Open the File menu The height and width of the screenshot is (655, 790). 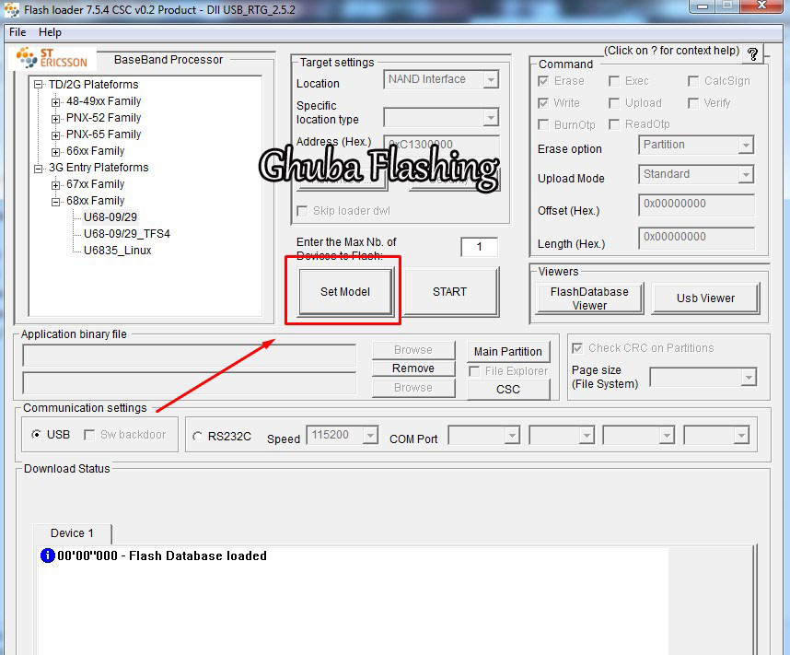point(17,32)
